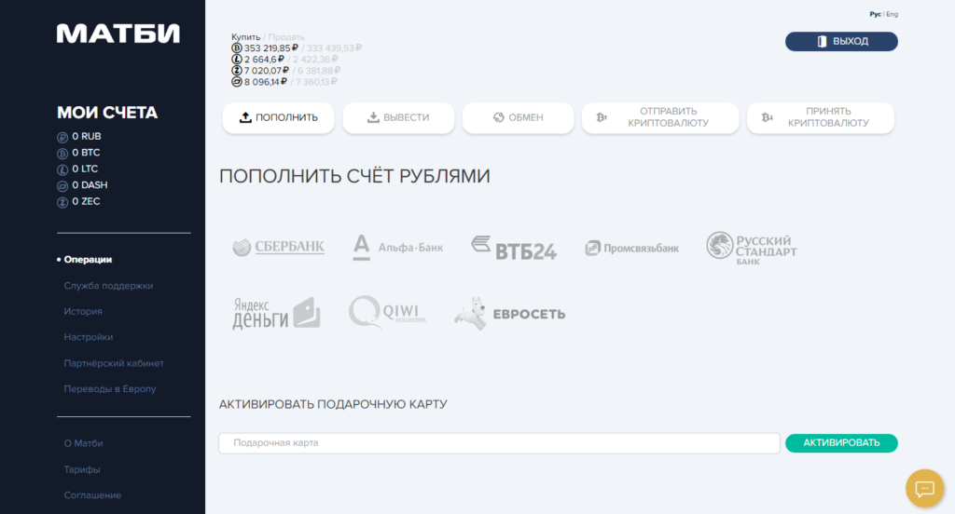955x514 pixels.
Task: Pick the VTB24 bank logo
Action: [x=514, y=249]
